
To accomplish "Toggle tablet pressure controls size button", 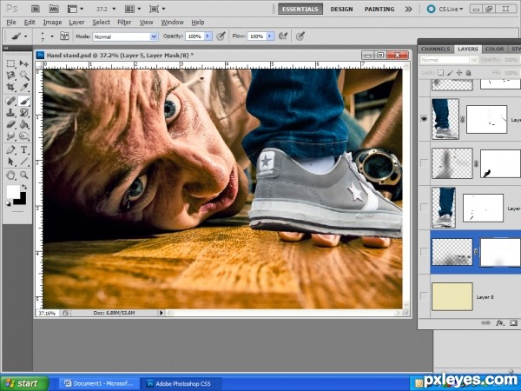I will pyautogui.click(x=300, y=36).
